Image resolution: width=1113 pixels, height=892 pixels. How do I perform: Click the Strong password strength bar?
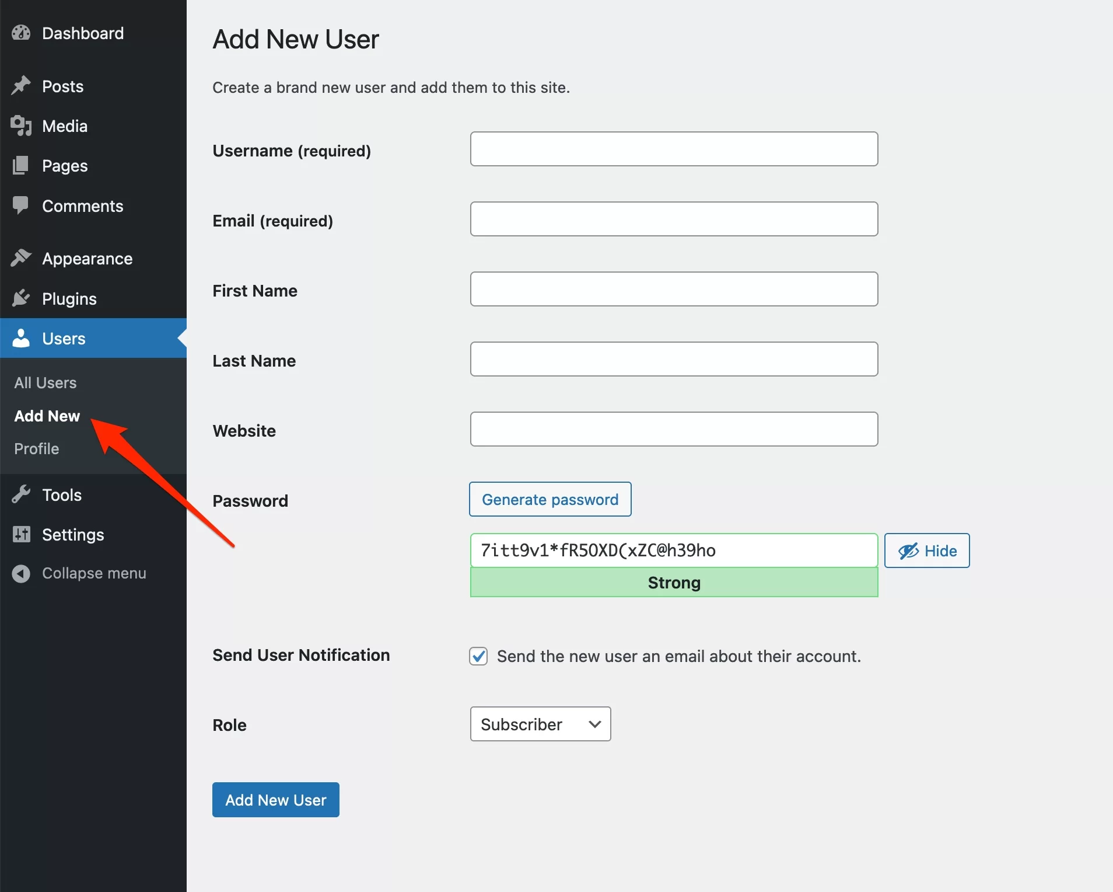point(674,582)
